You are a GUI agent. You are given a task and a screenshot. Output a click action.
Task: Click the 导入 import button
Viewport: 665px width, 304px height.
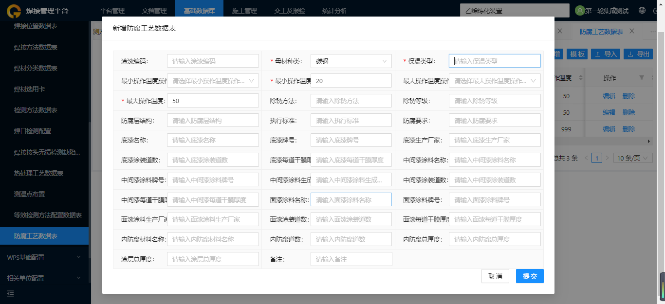(605, 54)
